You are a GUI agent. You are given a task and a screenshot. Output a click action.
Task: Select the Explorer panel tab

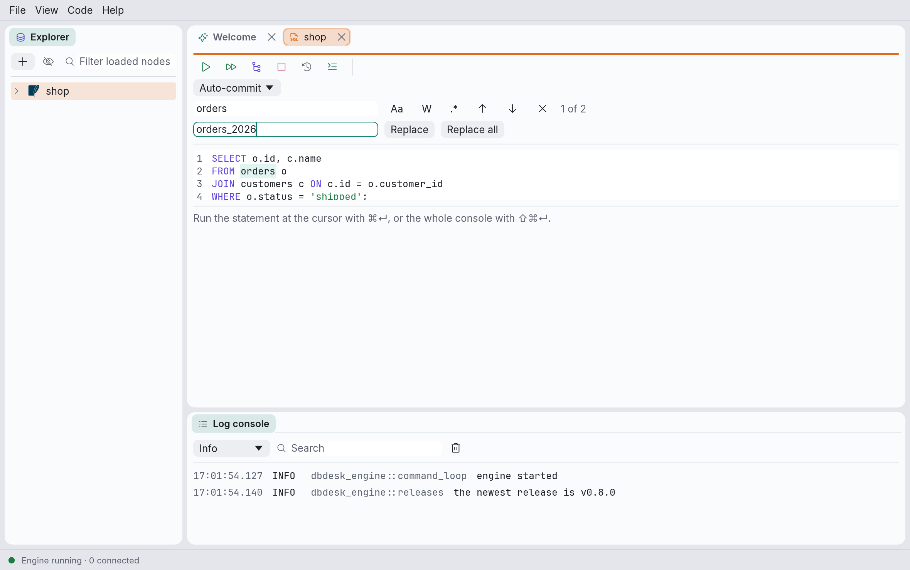pos(42,37)
